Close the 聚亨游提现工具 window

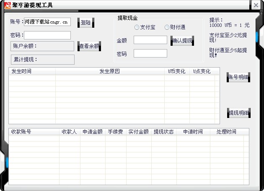tap(256, 5)
